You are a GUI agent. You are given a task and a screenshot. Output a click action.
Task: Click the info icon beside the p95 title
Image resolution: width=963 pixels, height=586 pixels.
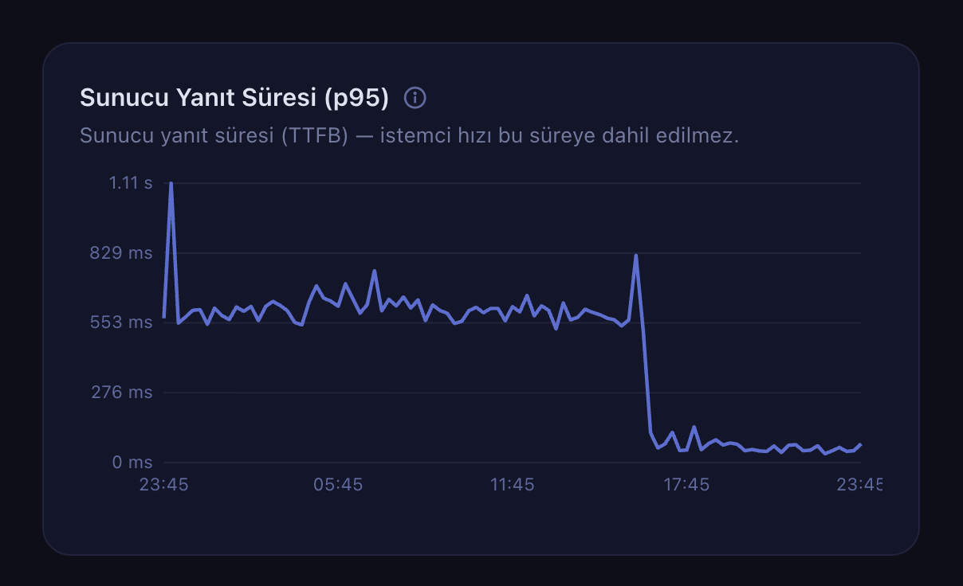click(415, 98)
